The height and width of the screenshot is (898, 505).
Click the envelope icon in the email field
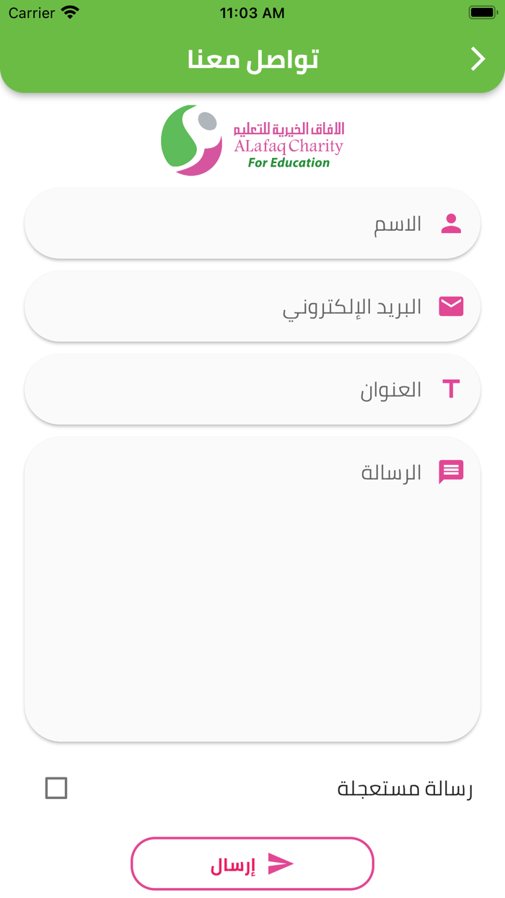pyautogui.click(x=451, y=306)
